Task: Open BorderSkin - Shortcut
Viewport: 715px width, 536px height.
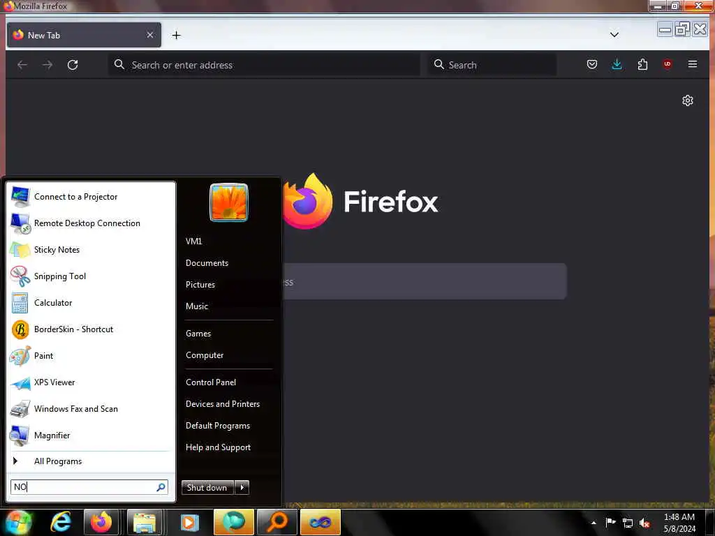Action: [x=91, y=329]
